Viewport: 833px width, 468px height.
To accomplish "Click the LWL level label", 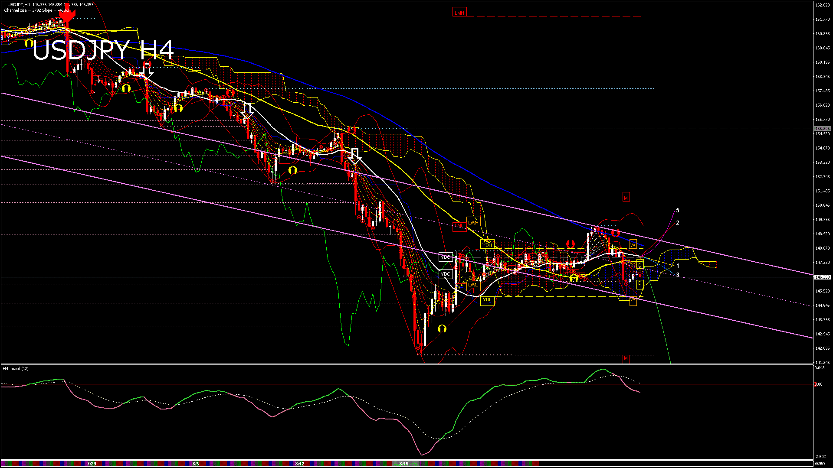I will pos(473,285).
